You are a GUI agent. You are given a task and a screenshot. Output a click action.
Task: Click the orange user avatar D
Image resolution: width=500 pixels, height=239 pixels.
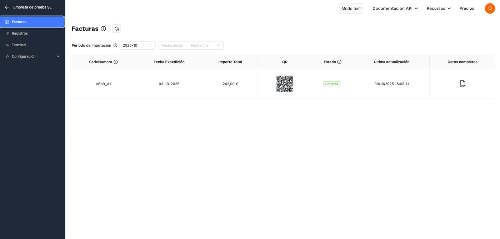point(490,9)
